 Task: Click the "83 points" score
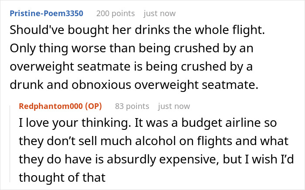click(x=132, y=106)
